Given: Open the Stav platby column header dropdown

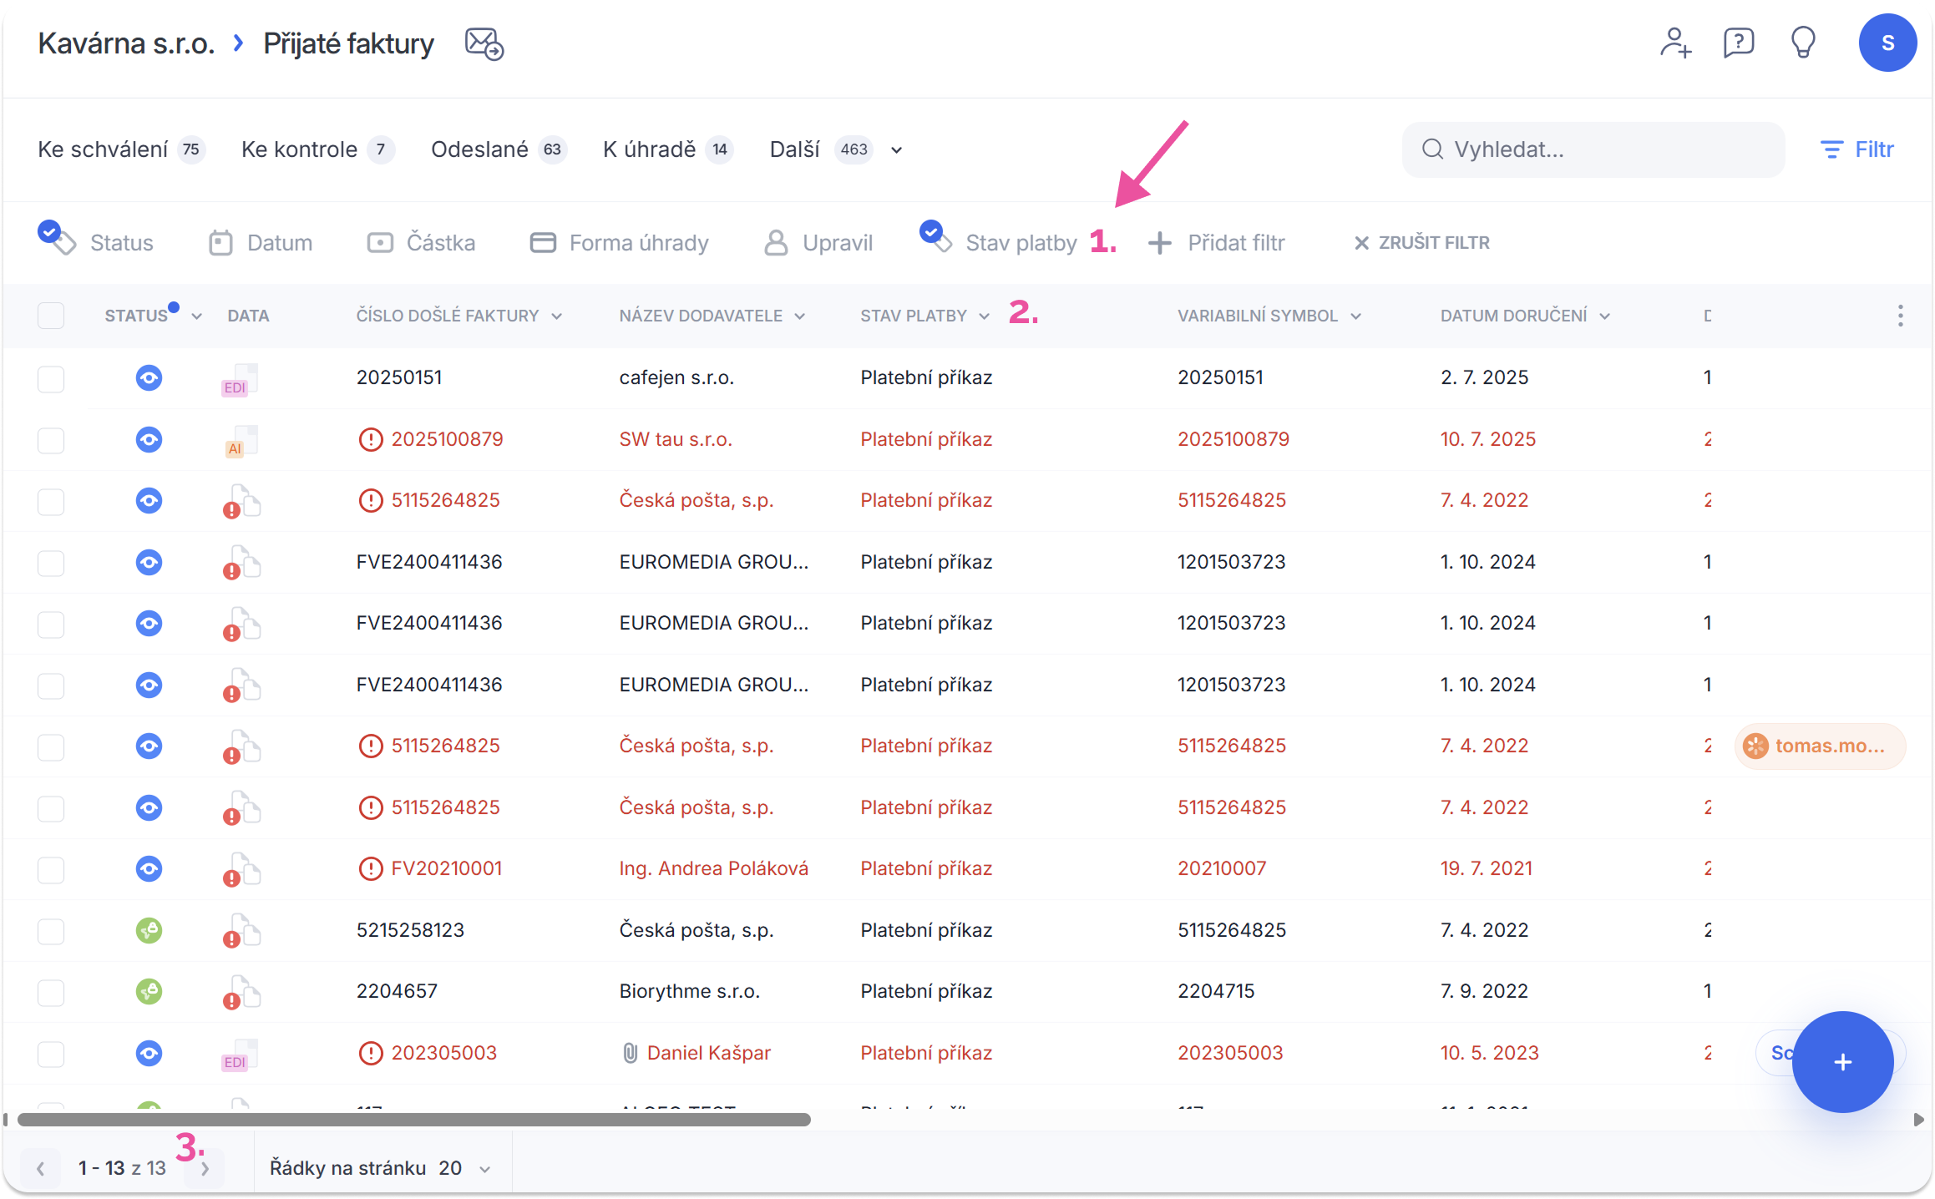Looking at the screenshot, I should (984, 316).
